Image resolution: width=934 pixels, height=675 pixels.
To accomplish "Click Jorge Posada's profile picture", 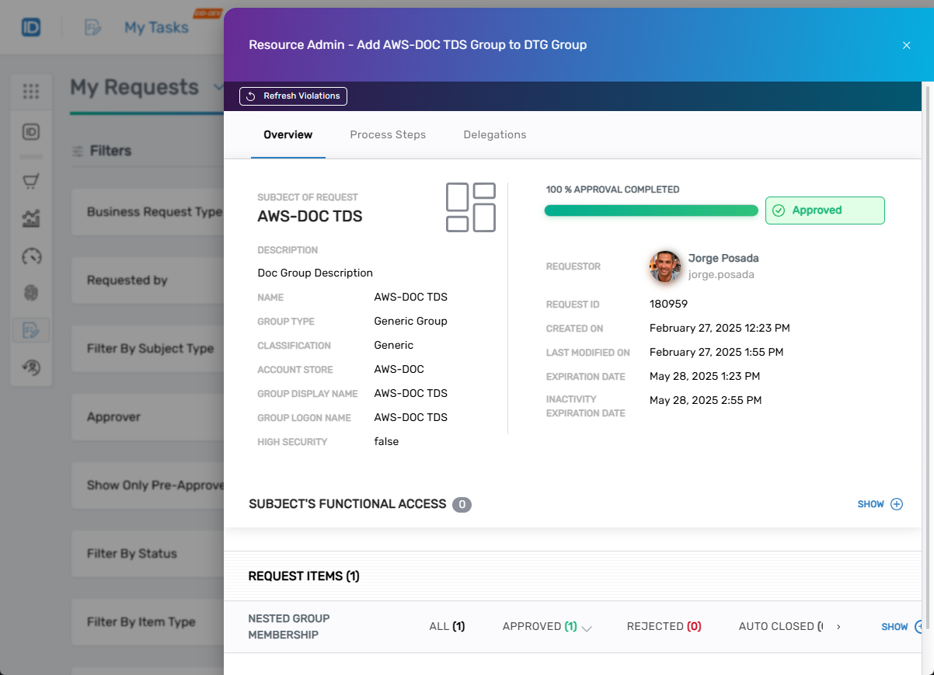I will pos(664,266).
